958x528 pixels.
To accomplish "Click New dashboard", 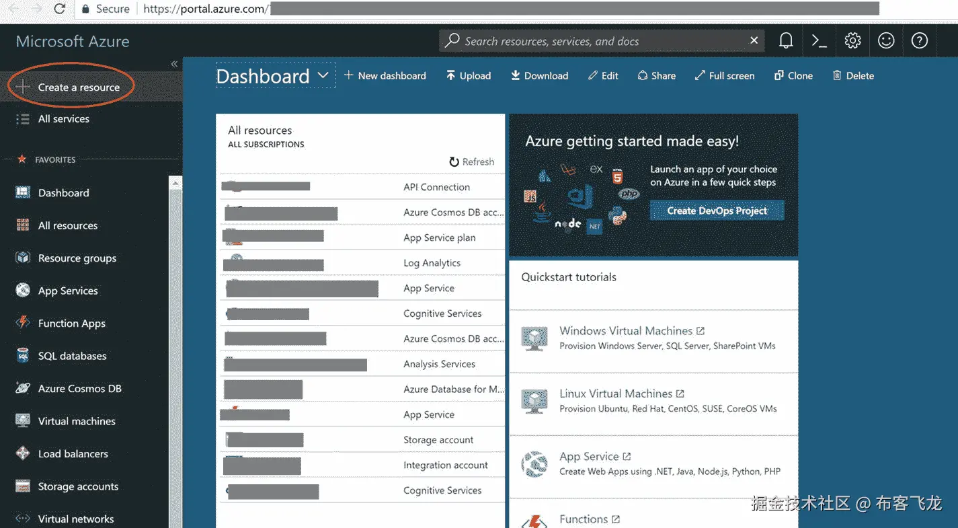I will [x=385, y=76].
